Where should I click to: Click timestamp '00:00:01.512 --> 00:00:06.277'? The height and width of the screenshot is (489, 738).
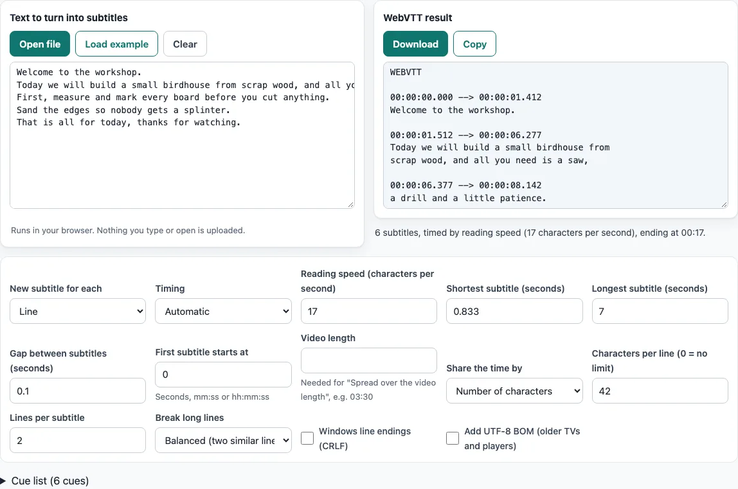click(465, 135)
